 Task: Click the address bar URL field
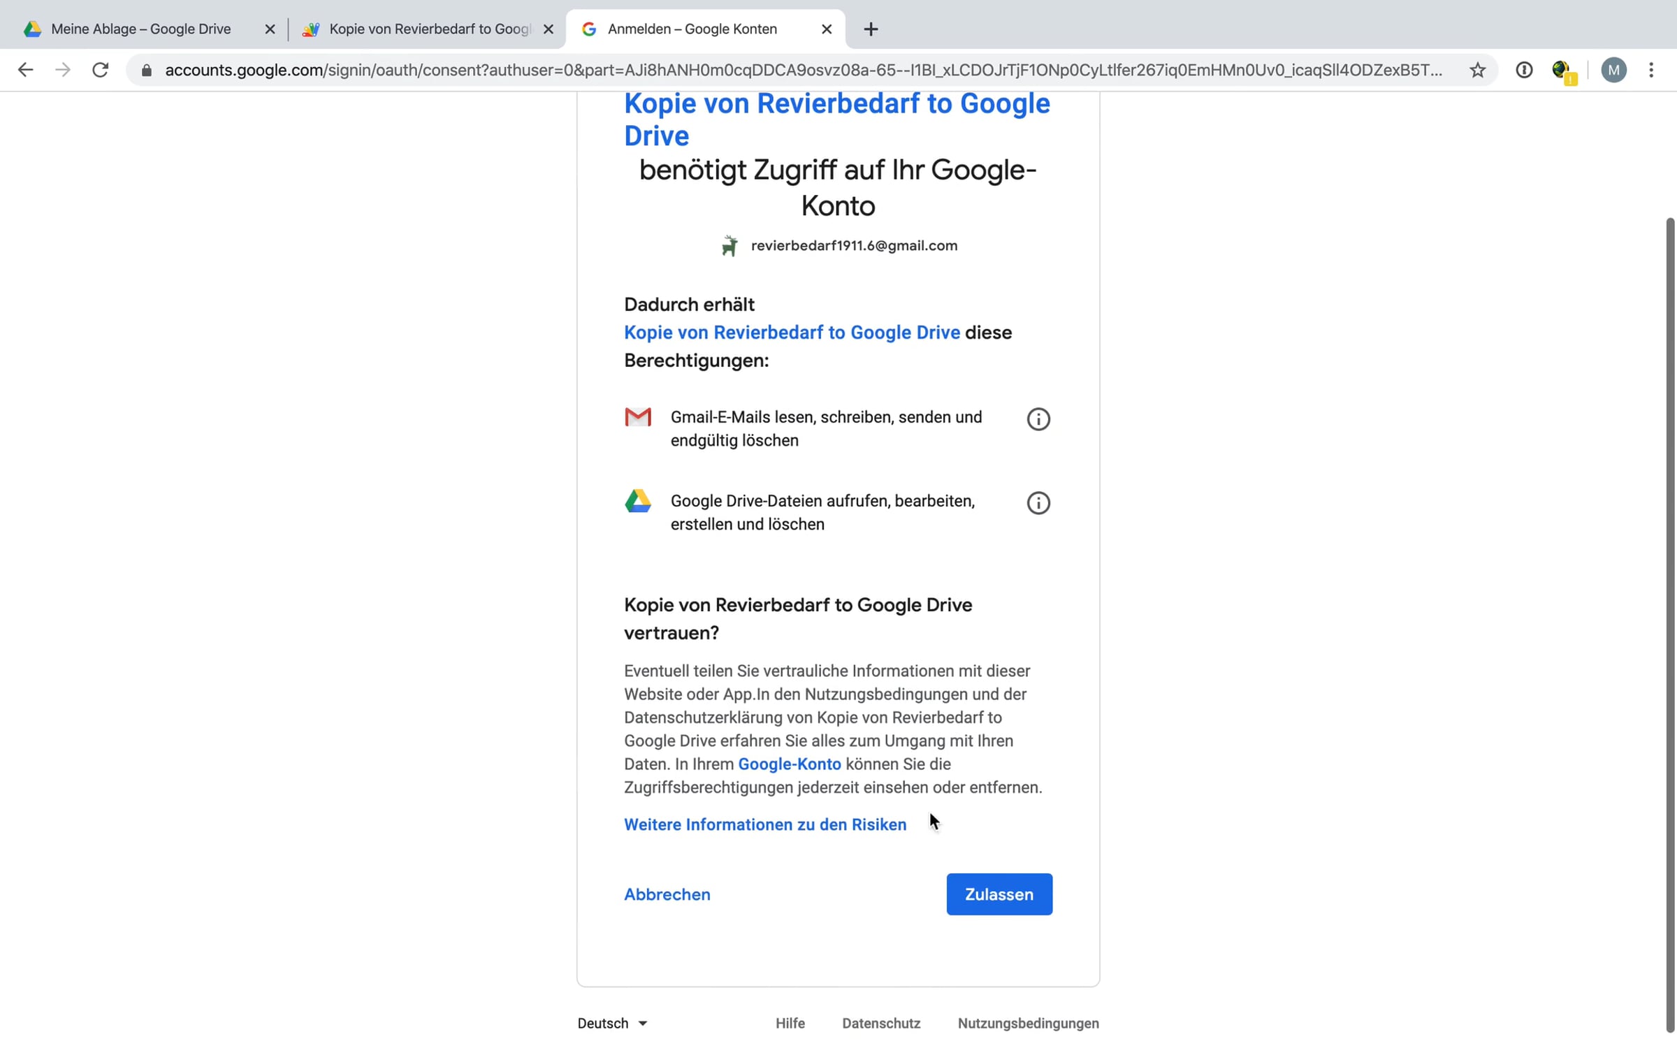click(x=804, y=70)
